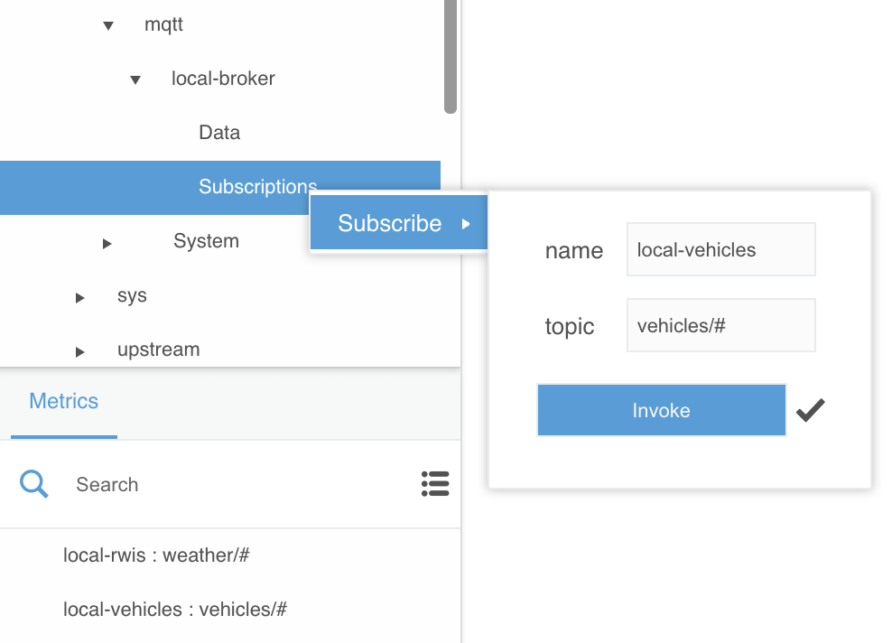Open the list view menu icon

435,484
